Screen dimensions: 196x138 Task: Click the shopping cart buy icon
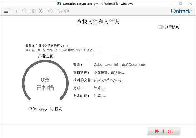(60, 11)
